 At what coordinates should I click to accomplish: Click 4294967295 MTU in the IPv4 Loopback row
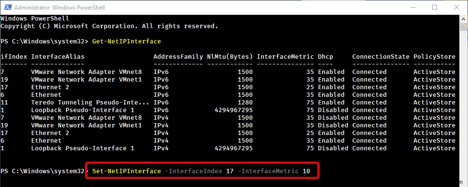[234, 148]
